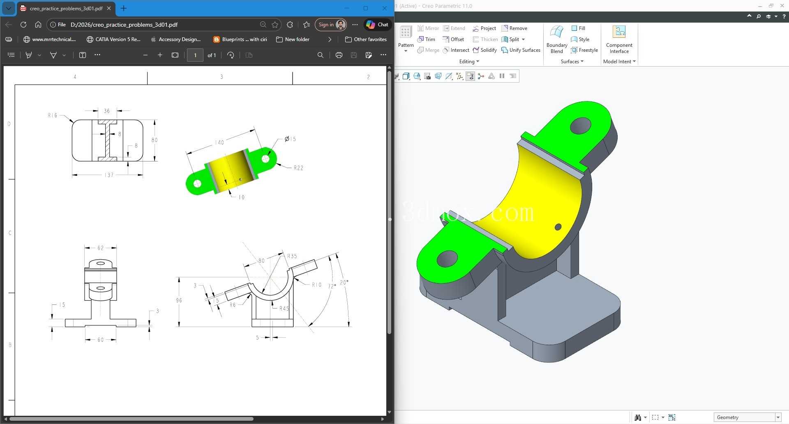Click the Sign in button in Edge

(331, 25)
